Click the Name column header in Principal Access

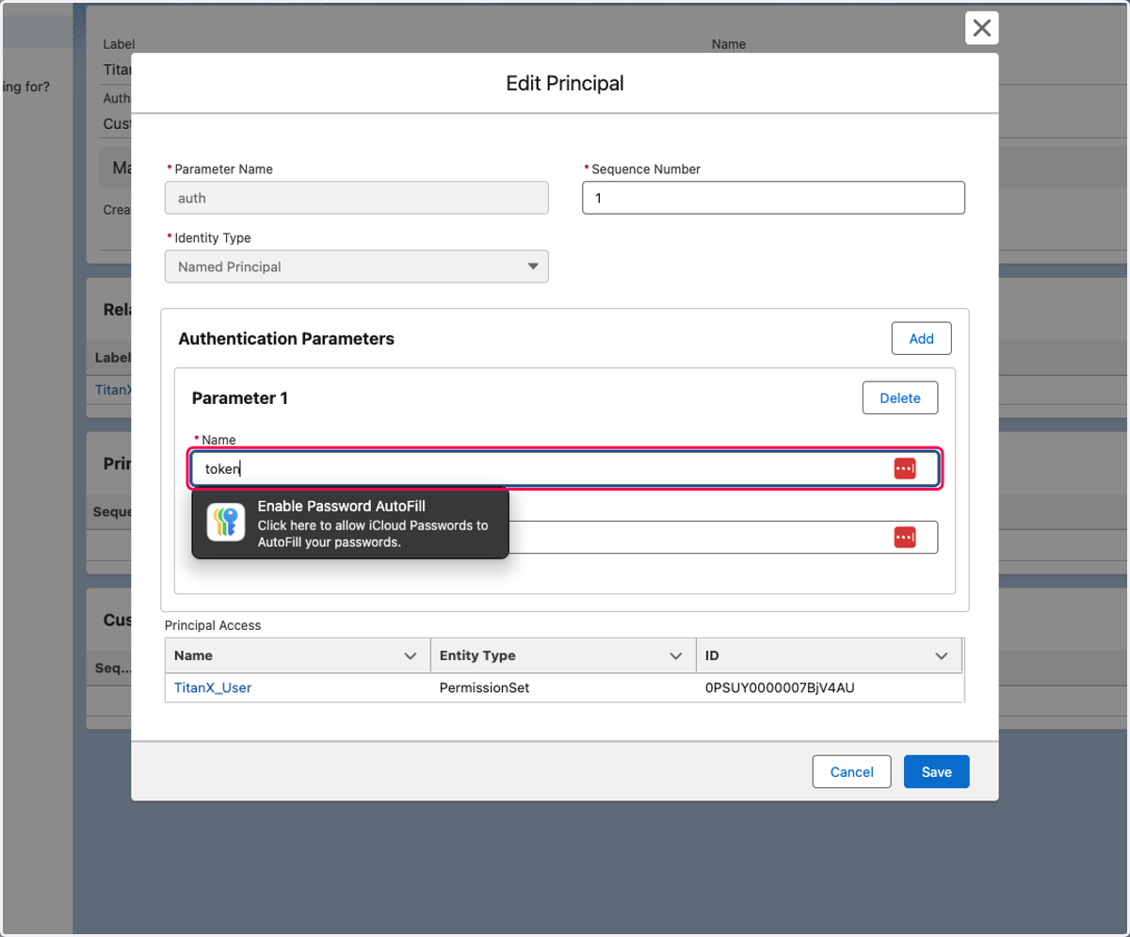[x=298, y=655]
